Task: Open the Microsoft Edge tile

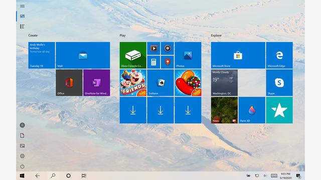Action: pyautogui.click(x=279, y=55)
